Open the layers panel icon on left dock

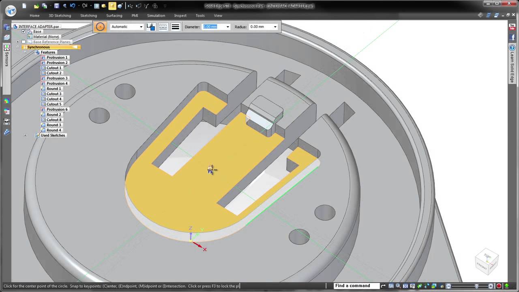click(x=6, y=37)
